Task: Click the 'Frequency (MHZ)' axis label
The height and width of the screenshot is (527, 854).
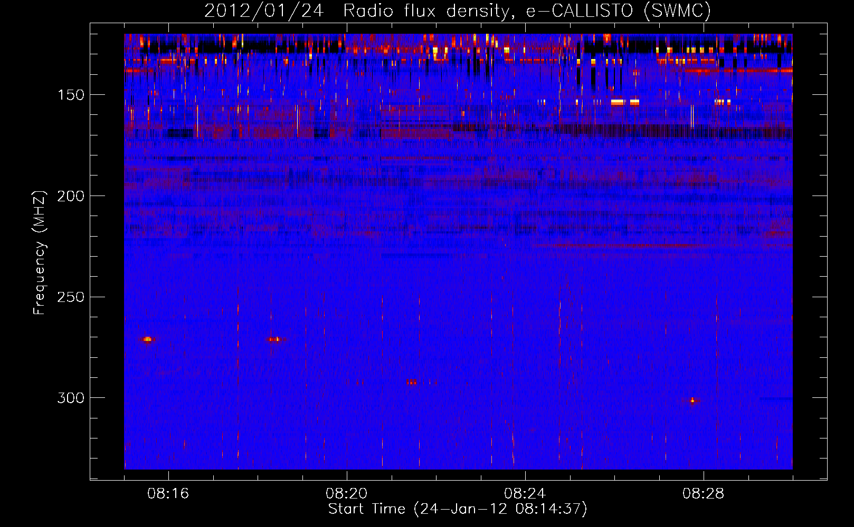Action: (40, 253)
